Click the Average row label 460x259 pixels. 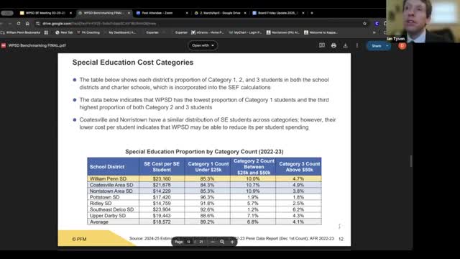(x=99, y=222)
